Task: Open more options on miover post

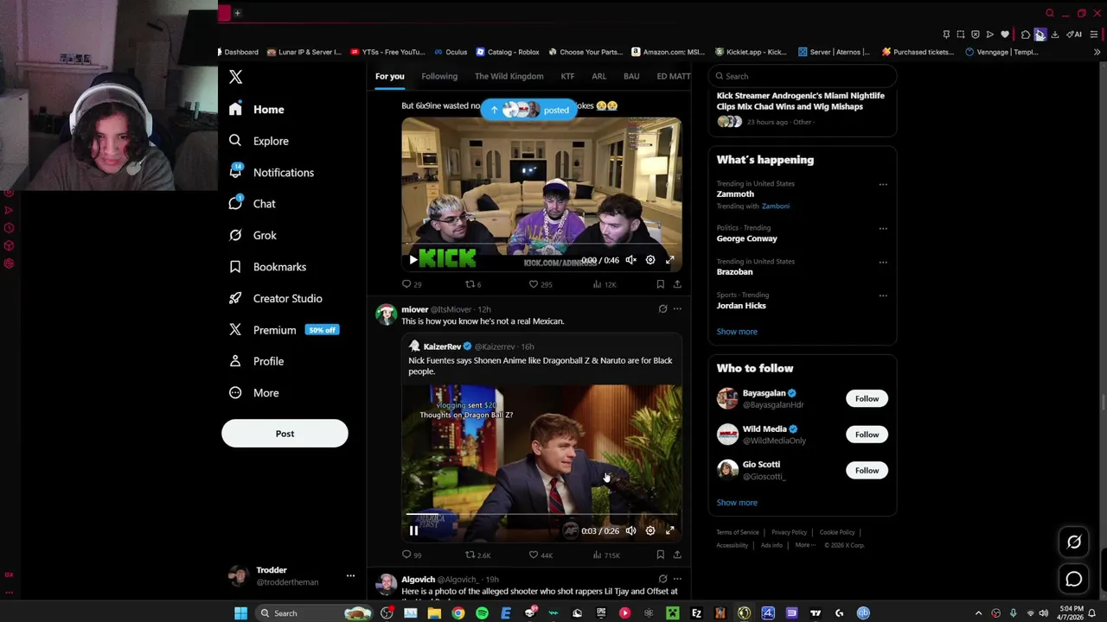Action: [x=677, y=308]
